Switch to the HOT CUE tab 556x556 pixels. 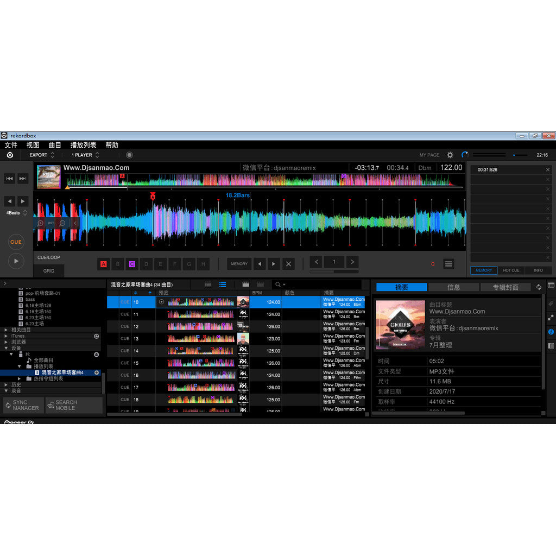pos(511,270)
